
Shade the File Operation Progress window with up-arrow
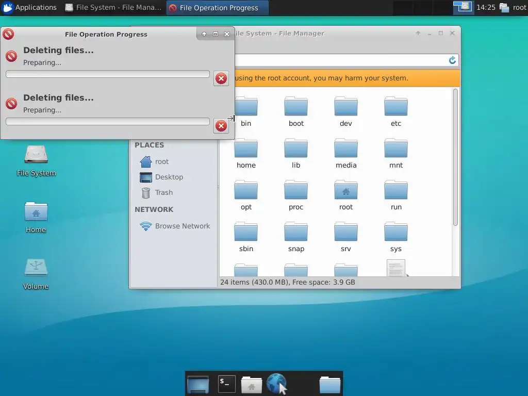pyautogui.click(x=204, y=34)
